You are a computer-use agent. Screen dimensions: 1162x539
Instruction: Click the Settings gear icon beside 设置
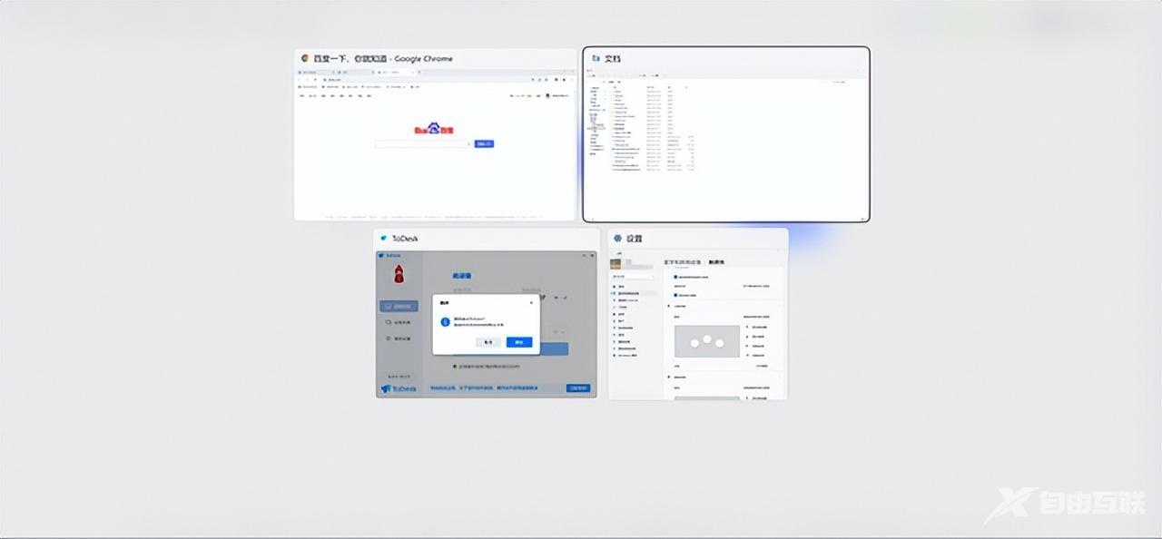(x=617, y=239)
